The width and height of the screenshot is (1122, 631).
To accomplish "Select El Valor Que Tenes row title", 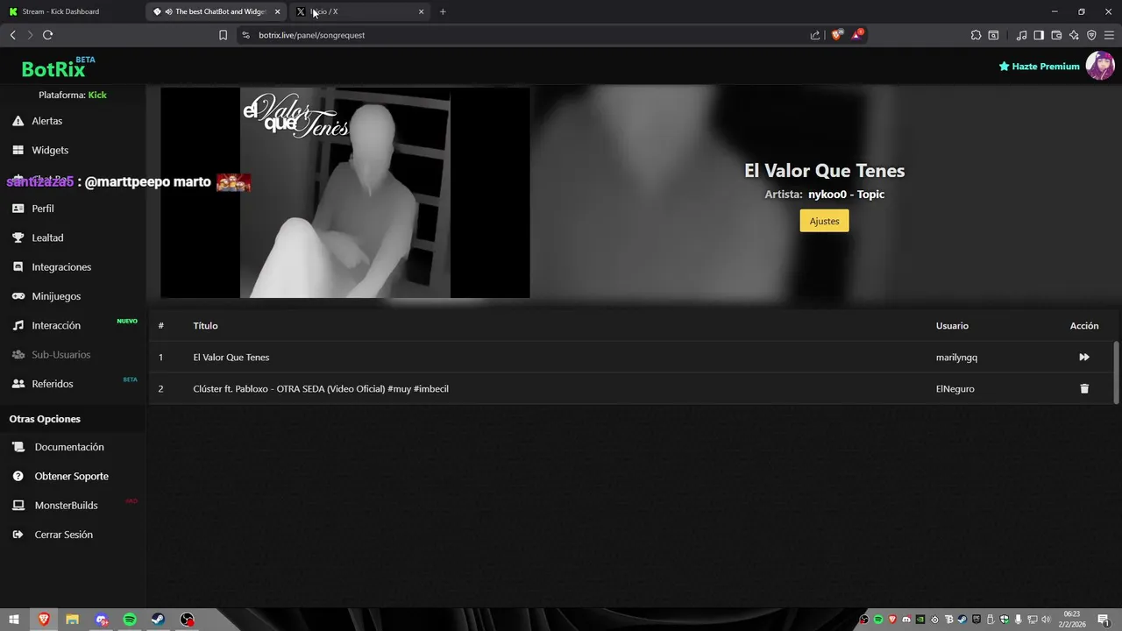I will (x=231, y=357).
